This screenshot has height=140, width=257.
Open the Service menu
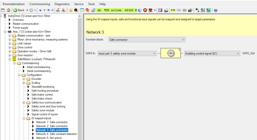79,4
